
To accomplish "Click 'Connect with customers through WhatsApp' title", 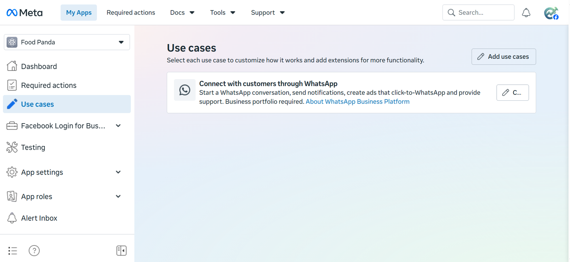I will point(268,84).
